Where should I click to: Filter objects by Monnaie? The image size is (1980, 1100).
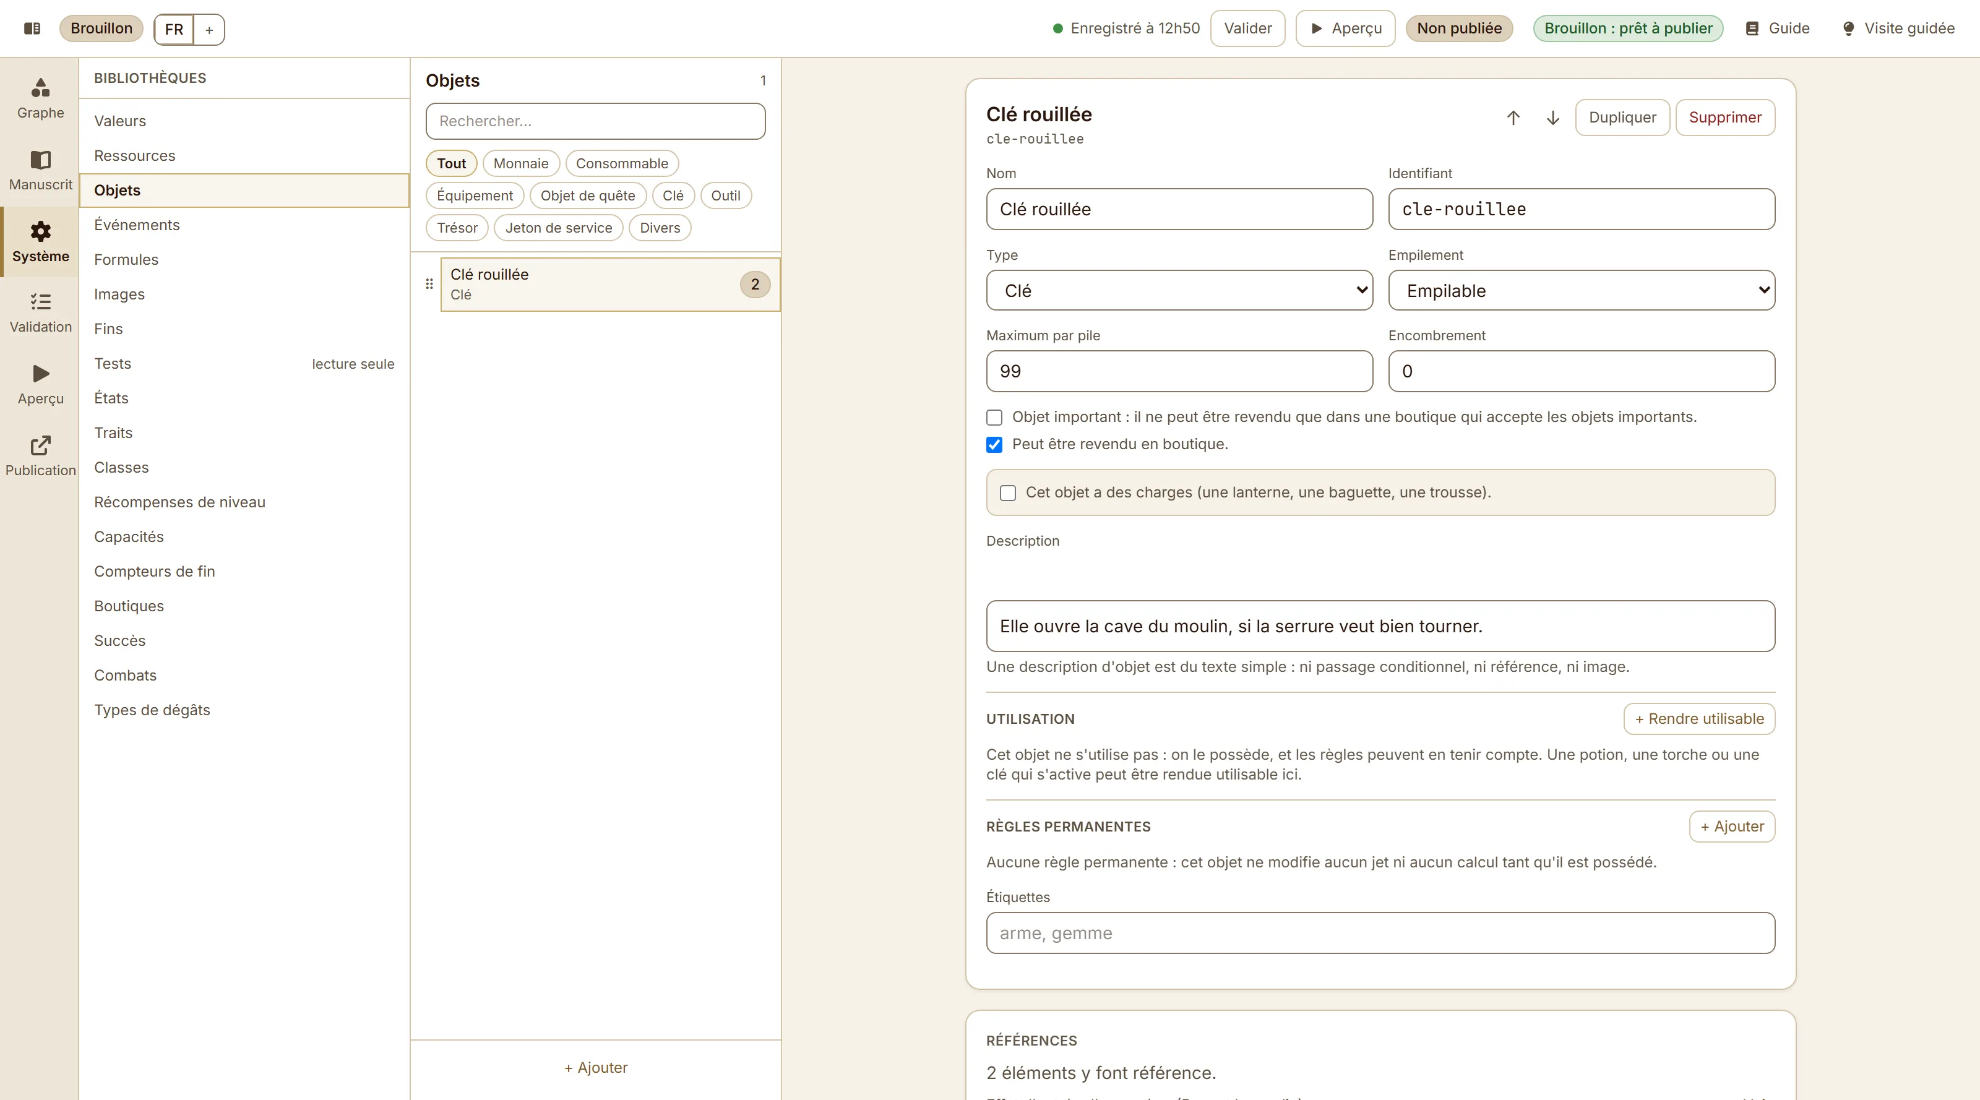point(520,163)
